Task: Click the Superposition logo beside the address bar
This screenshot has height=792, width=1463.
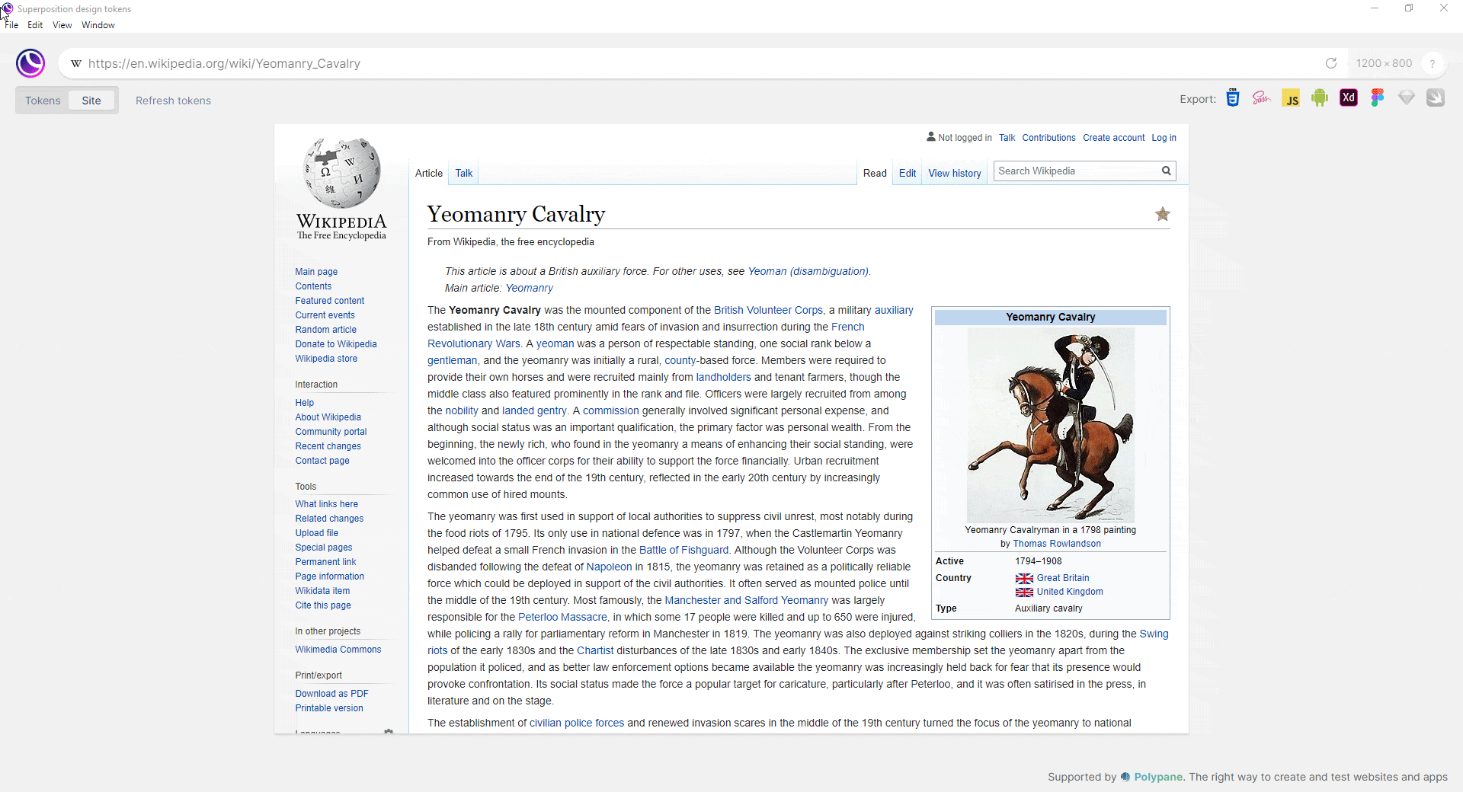Action: tap(30, 63)
